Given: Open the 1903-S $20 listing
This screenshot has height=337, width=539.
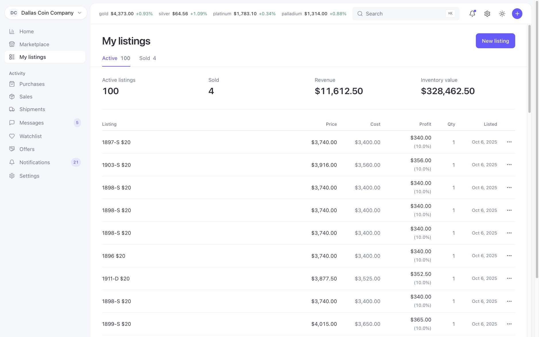Looking at the screenshot, I should point(117,165).
